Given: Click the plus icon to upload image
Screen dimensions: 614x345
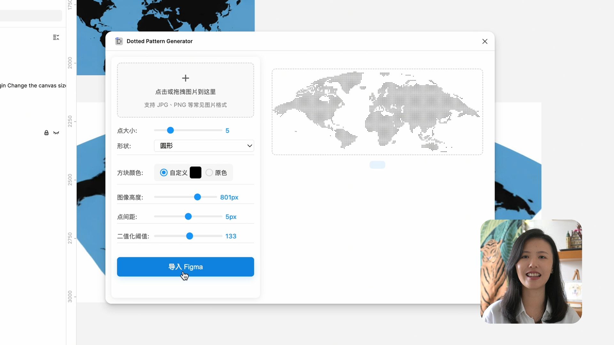Looking at the screenshot, I should click(185, 78).
